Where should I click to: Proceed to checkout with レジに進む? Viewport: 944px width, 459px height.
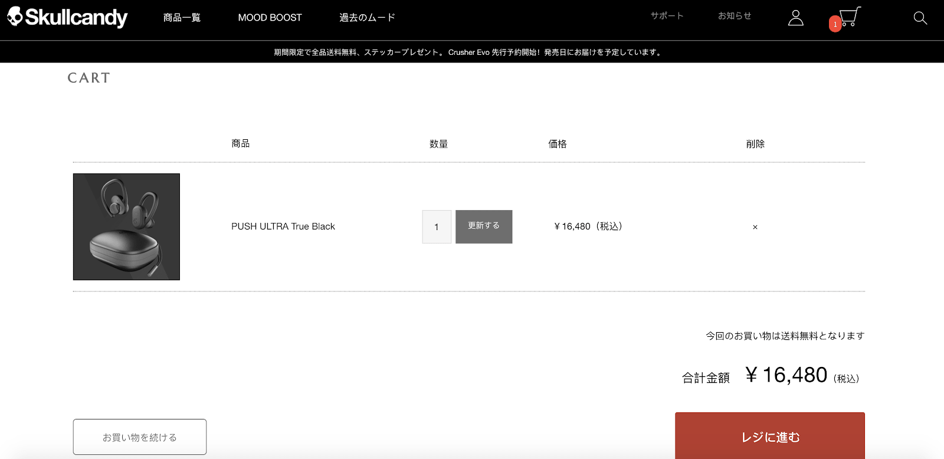(769, 437)
